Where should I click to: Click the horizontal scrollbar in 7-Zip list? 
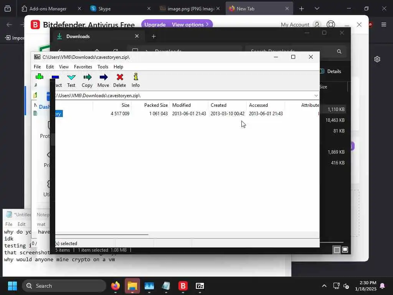coord(102,235)
